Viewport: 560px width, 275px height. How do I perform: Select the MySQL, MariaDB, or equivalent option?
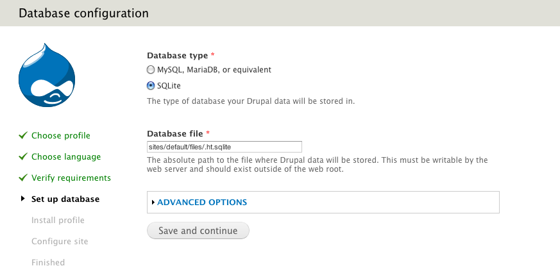151,69
